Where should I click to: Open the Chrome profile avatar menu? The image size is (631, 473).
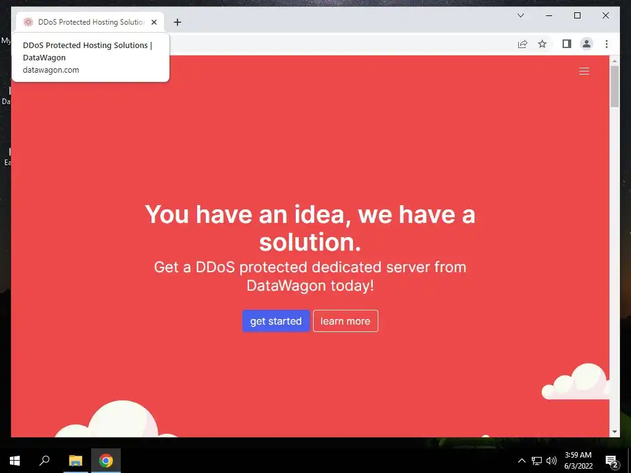point(587,44)
